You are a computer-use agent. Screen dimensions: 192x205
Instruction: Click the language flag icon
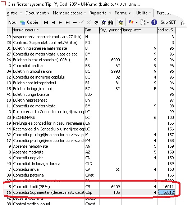[131, 22]
